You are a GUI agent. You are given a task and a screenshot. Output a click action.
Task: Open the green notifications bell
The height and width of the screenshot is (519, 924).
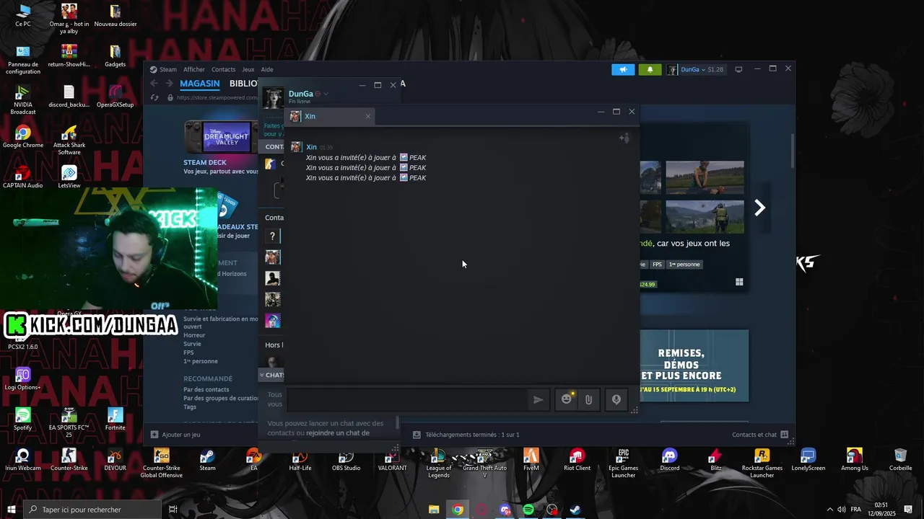pyautogui.click(x=650, y=69)
